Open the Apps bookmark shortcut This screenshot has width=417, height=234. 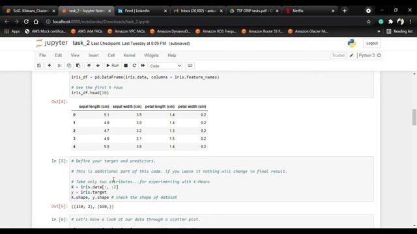(x=12, y=31)
